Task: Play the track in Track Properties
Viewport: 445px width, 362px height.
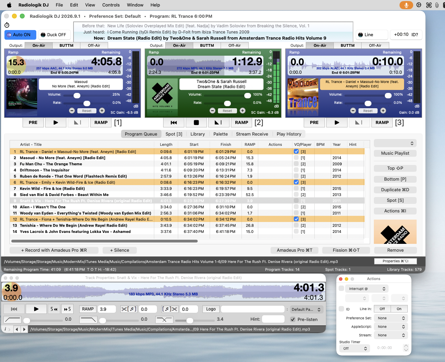Action: pyautogui.click(x=36, y=309)
